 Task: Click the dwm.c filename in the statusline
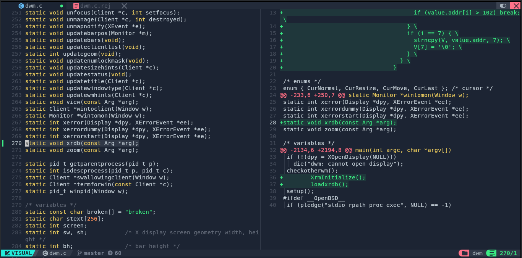click(x=58, y=253)
